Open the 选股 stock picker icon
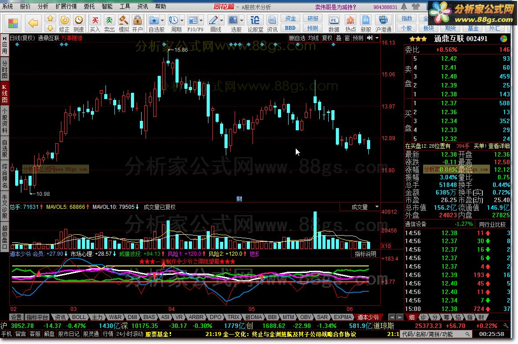518x344 pixels. pyautogui.click(x=233, y=20)
